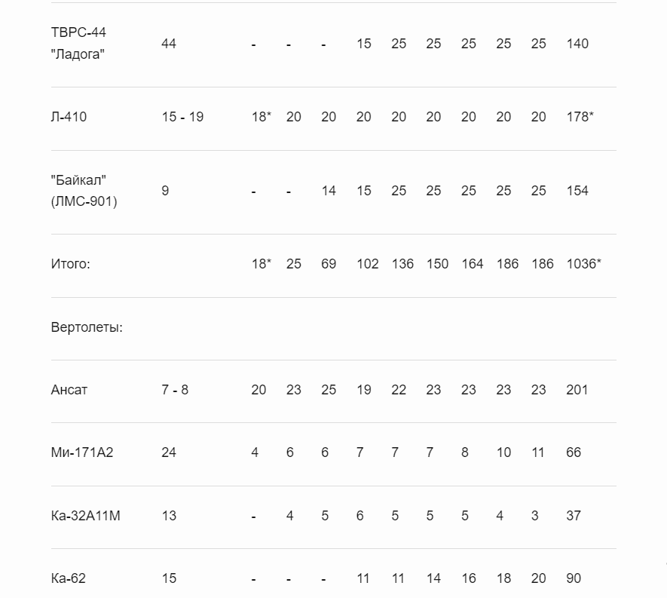Click the Ка-62 row label

pyautogui.click(x=68, y=578)
